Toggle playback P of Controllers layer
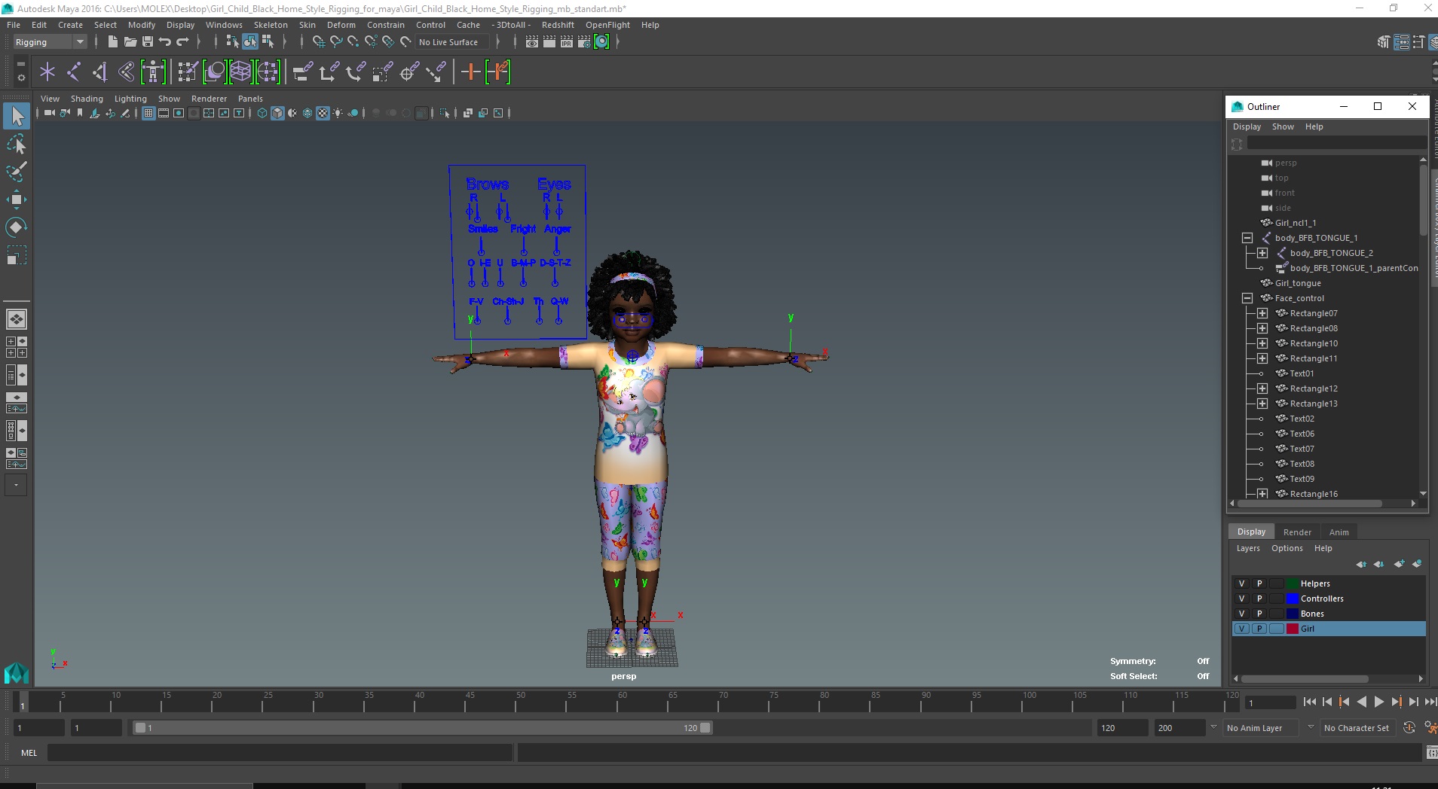The image size is (1438, 789). (1259, 599)
